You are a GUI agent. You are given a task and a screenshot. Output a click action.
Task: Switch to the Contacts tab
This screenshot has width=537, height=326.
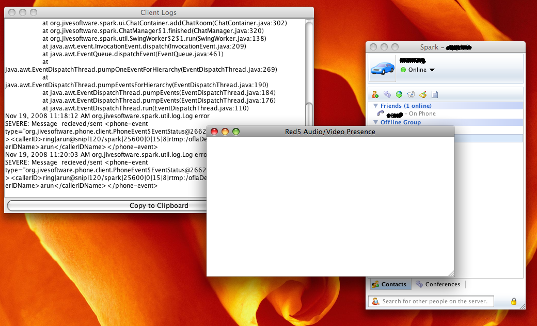390,284
